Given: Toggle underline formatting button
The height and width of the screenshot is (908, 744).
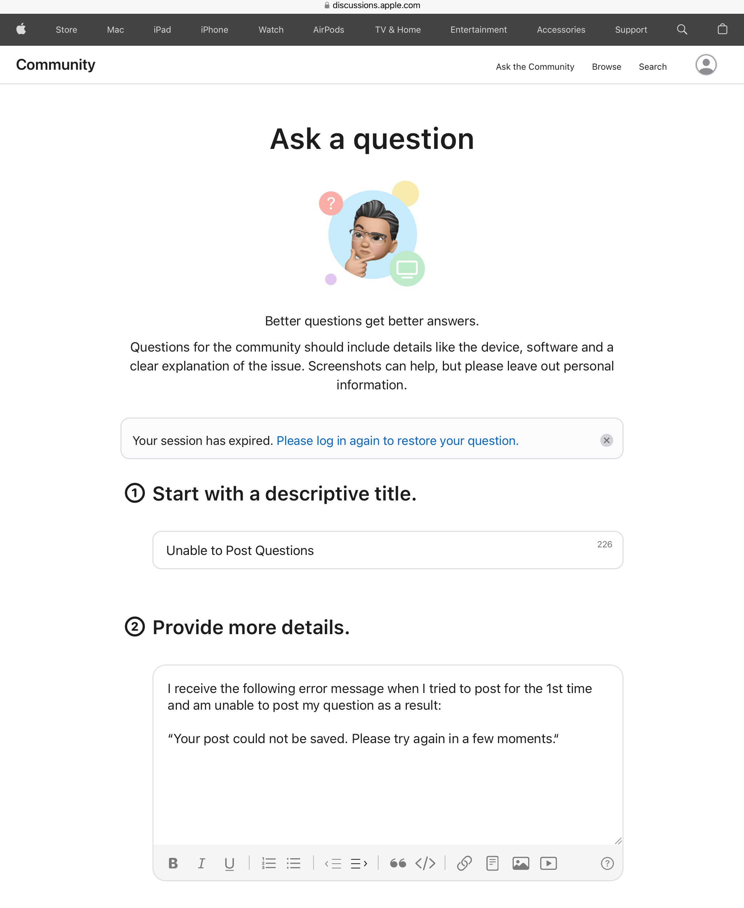Looking at the screenshot, I should click(229, 863).
